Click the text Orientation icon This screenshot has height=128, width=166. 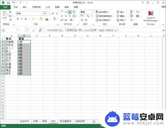pyautogui.click(x=71, y=20)
